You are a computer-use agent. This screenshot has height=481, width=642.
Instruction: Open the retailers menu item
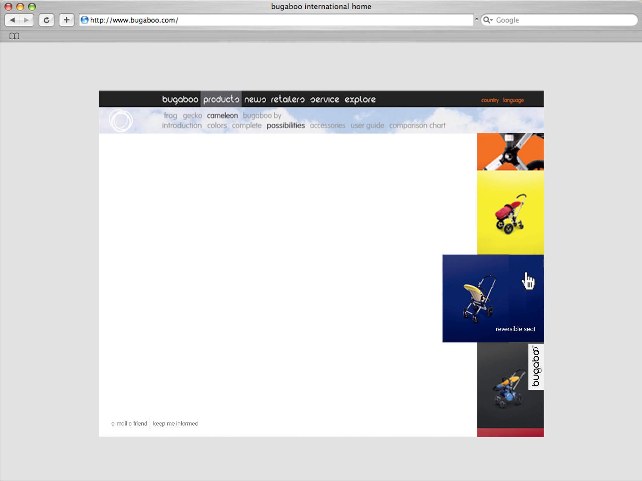(x=287, y=99)
